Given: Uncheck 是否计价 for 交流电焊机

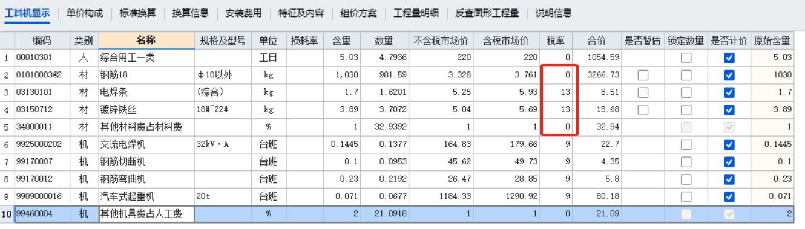Looking at the screenshot, I should pos(729,144).
